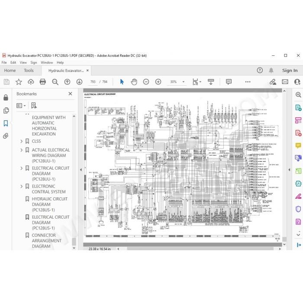303x303 pixels.
Task: Expand ELECTRONIC CONTRAL SYSTEM bookmark
Action: pos(22,187)
